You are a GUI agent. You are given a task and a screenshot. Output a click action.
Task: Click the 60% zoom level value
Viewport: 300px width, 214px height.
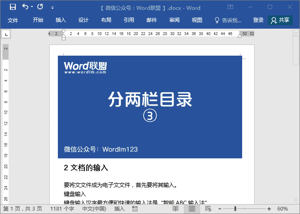tap(282, 209)
